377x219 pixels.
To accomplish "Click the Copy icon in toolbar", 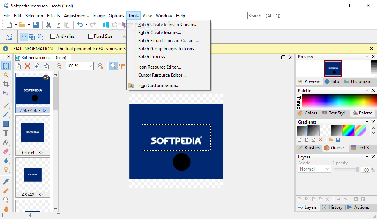I will tap(58, 25).
